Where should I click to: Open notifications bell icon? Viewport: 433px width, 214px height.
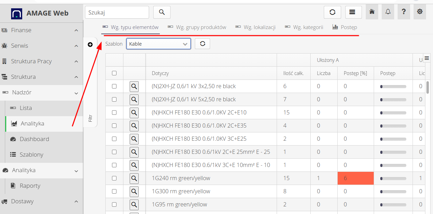[388, 12]
